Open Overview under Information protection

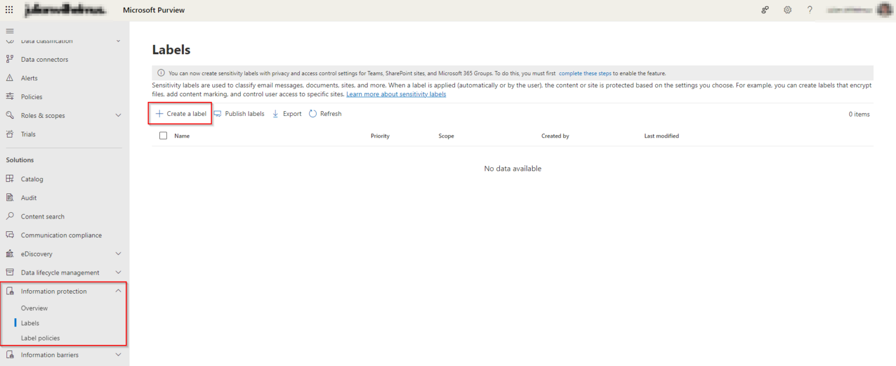pyautogui.click(x=34, y=308)
